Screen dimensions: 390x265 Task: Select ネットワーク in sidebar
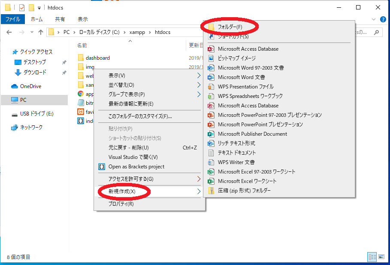pyautogui.click(x=31, y=127)
